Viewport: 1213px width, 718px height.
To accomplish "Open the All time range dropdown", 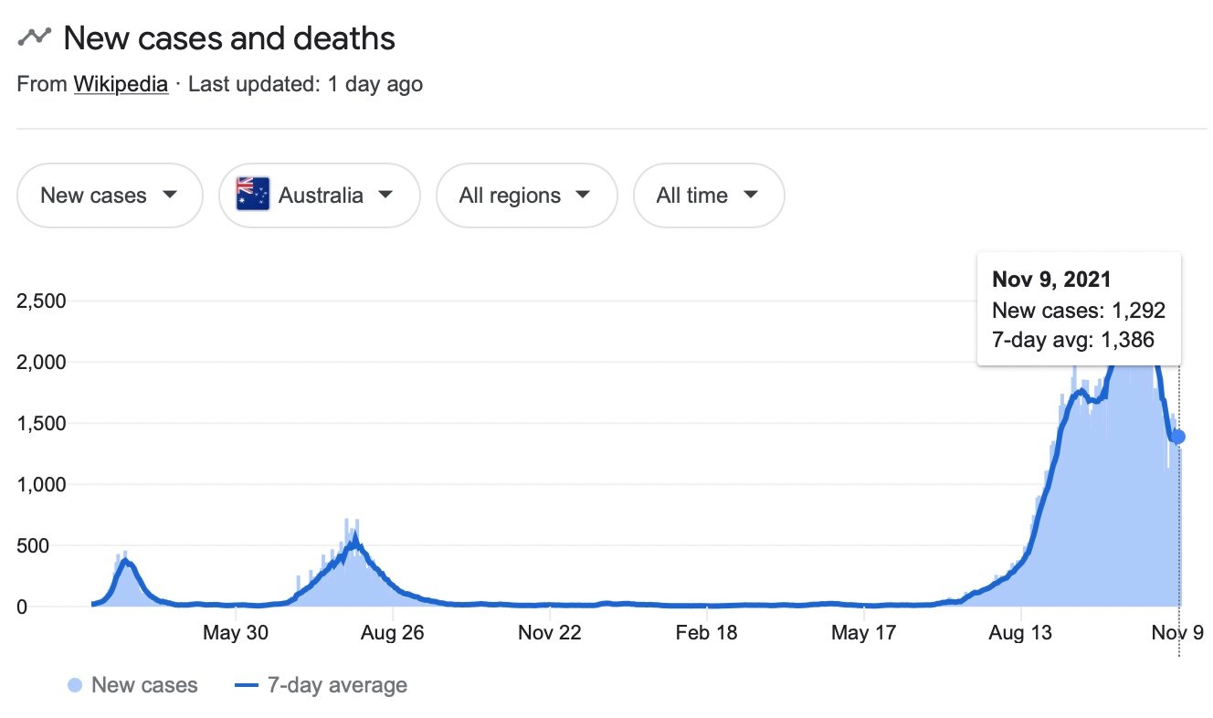I will tap(708, 195).
